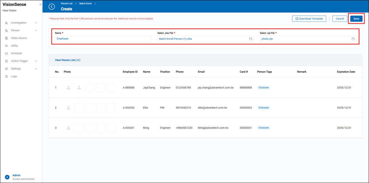369x183 pixels.
Task: Click the Person sidebar icon
Action: click(x=7, y=30)
